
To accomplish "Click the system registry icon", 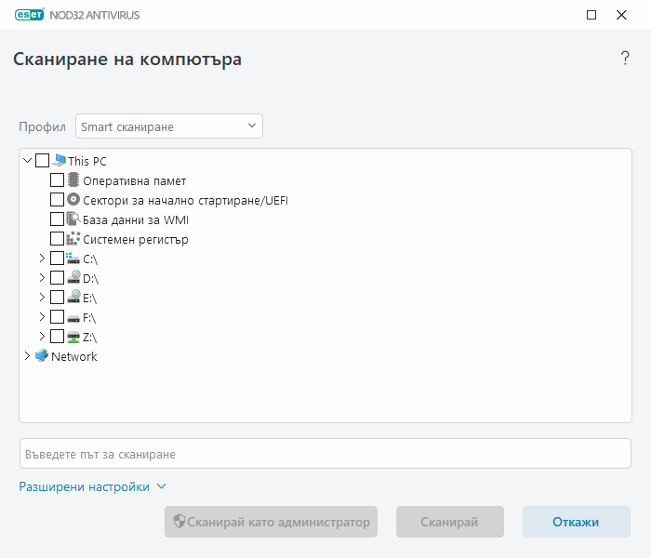I will [x=73, y=239].
